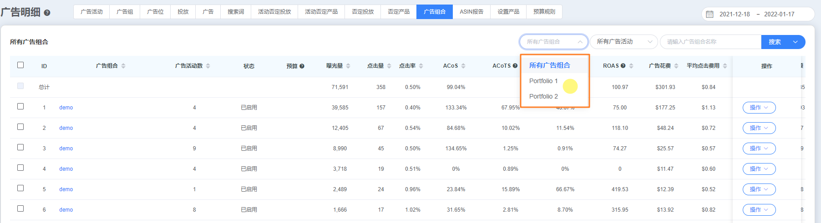Check the select-all checkbox in header
Screen dimensions: 821x223
click(x=20, y=65)
